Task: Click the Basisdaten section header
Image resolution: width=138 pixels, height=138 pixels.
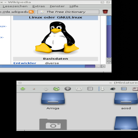Action: coord(56,59)
